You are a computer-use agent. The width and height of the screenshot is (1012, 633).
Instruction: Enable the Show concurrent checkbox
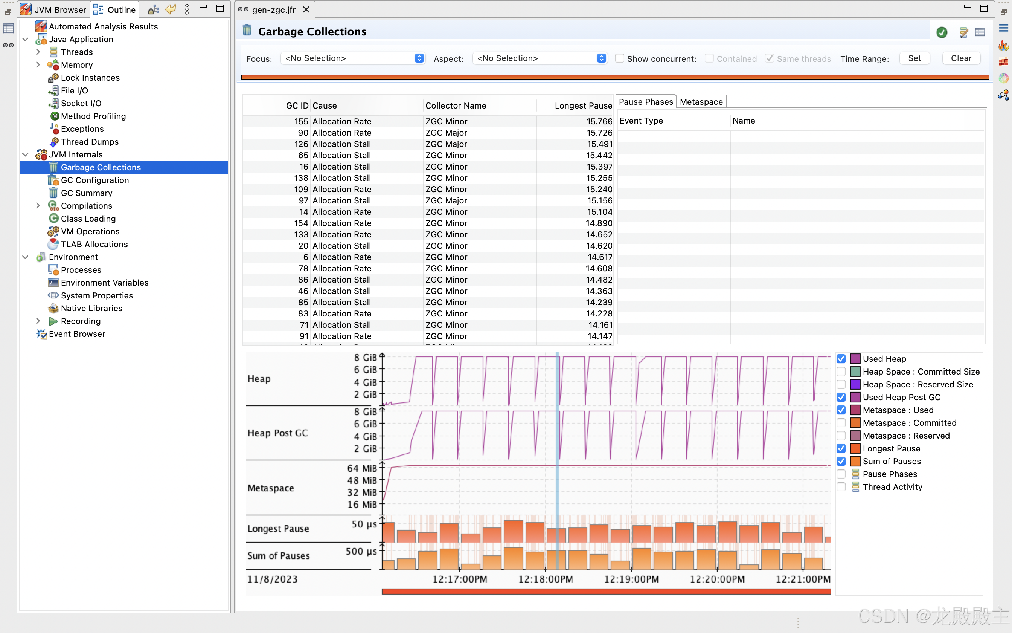[x=620, y=59]
